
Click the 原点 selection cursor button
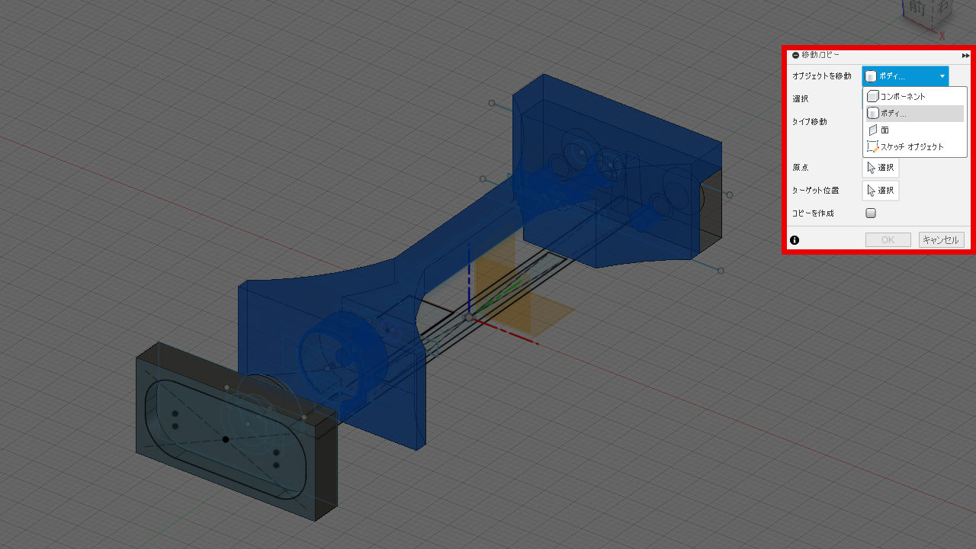click(x=881, y=168)
